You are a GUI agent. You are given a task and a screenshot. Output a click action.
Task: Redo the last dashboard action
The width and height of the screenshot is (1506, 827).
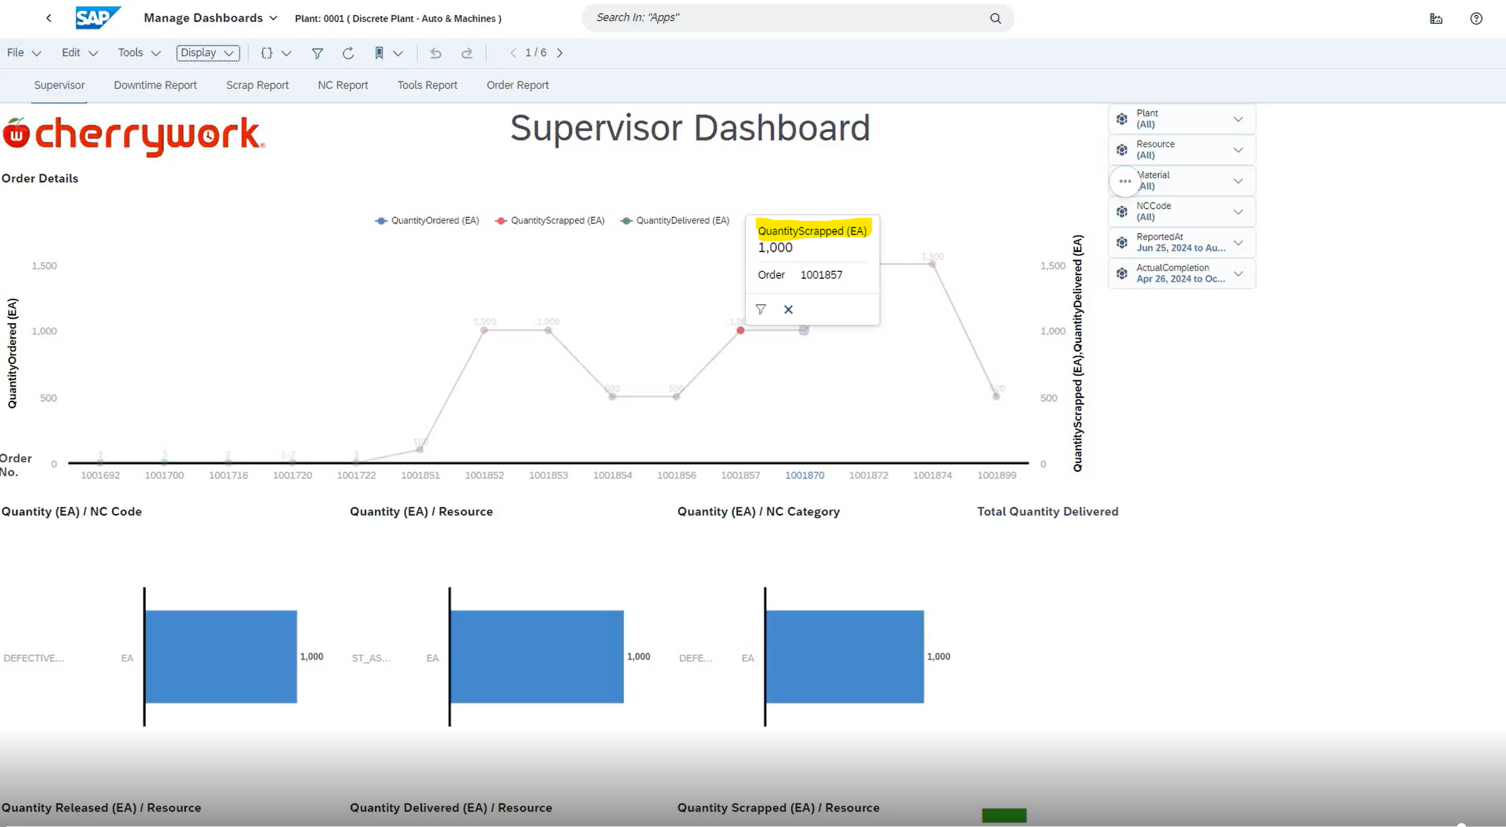(x=467, y=53)
